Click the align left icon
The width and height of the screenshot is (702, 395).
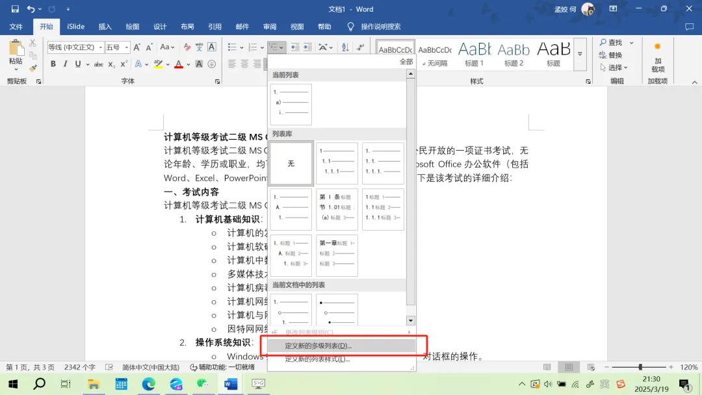[232, 64]
